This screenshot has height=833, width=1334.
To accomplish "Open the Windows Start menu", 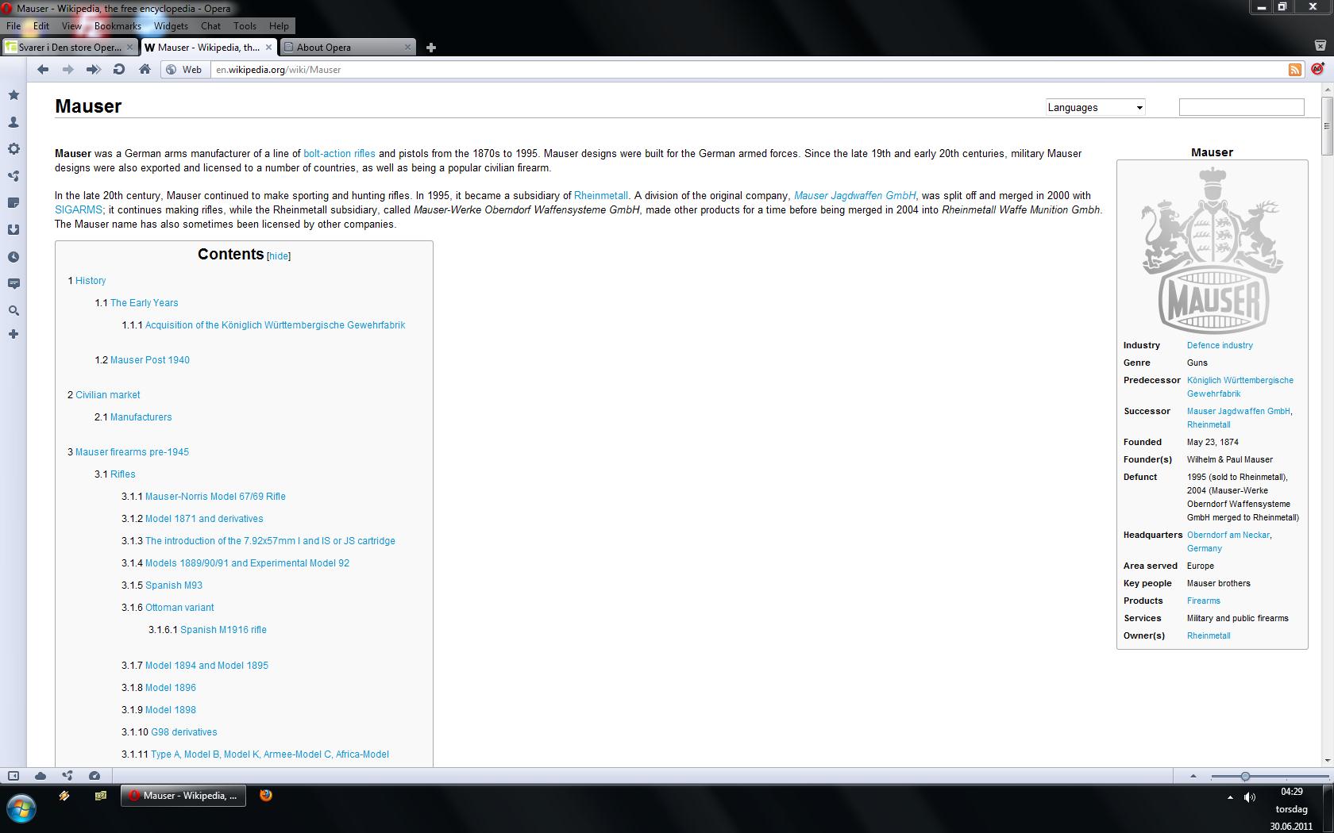I will [x=21, y=809].
